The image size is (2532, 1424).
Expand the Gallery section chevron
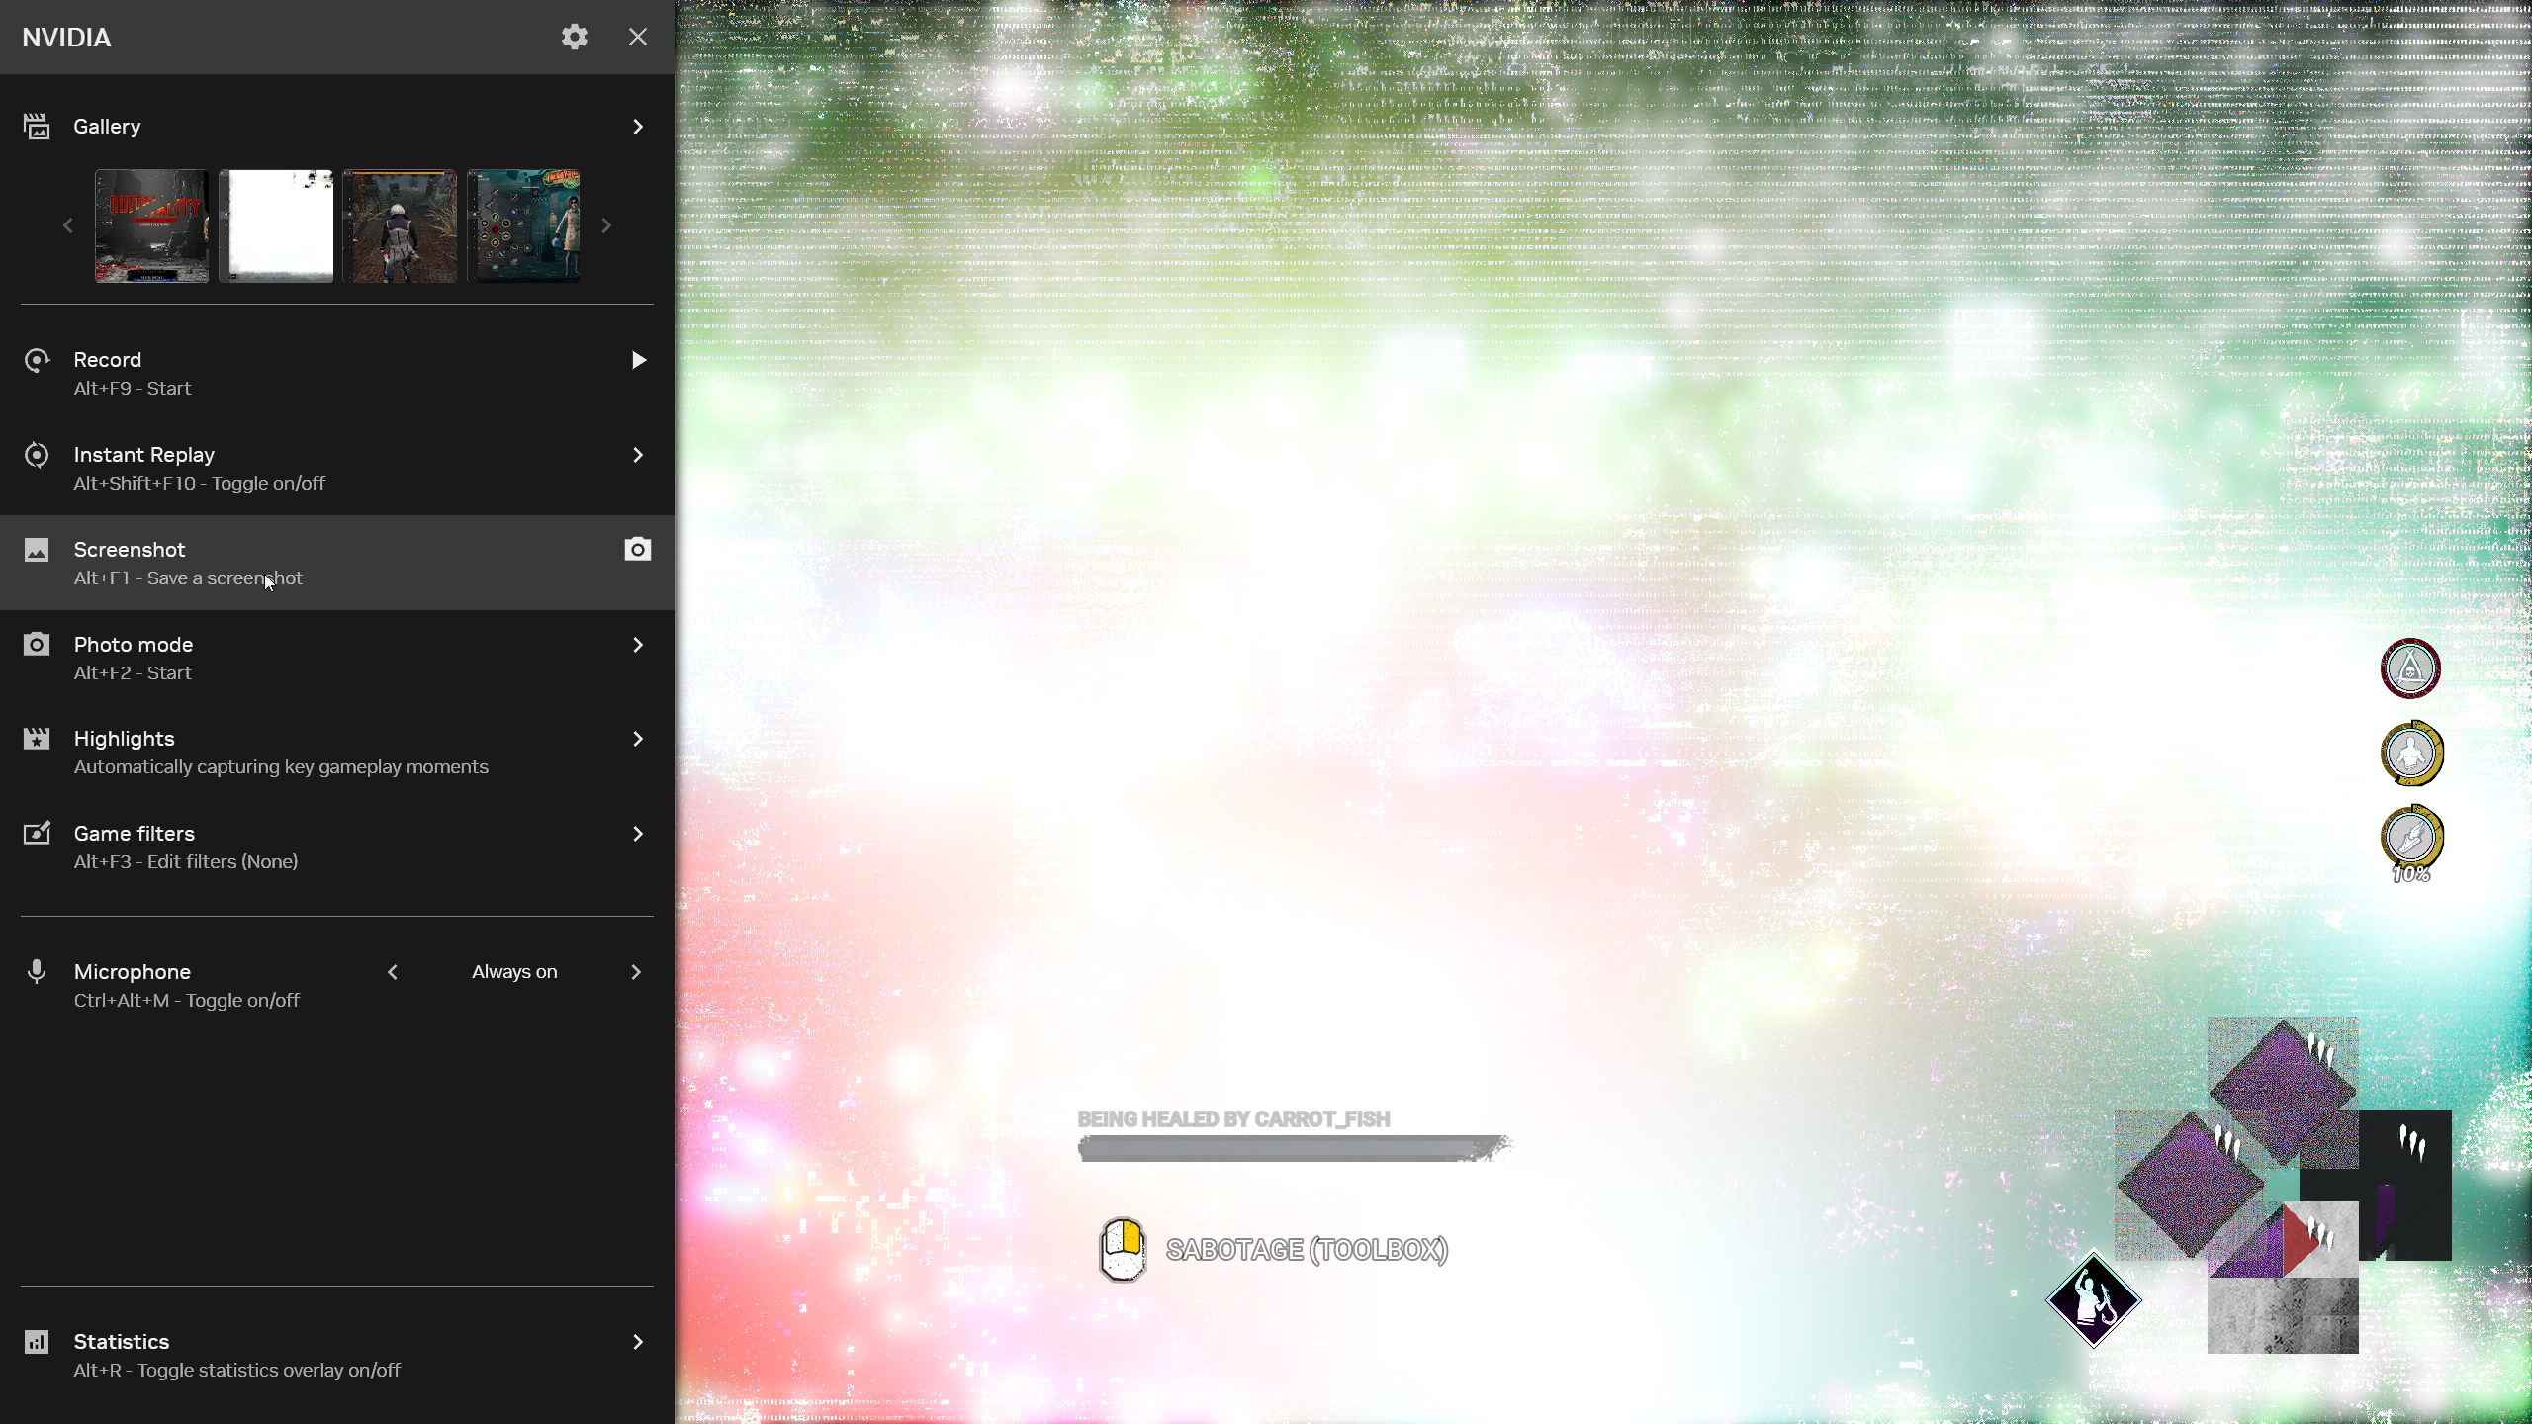tap(638, 127)
